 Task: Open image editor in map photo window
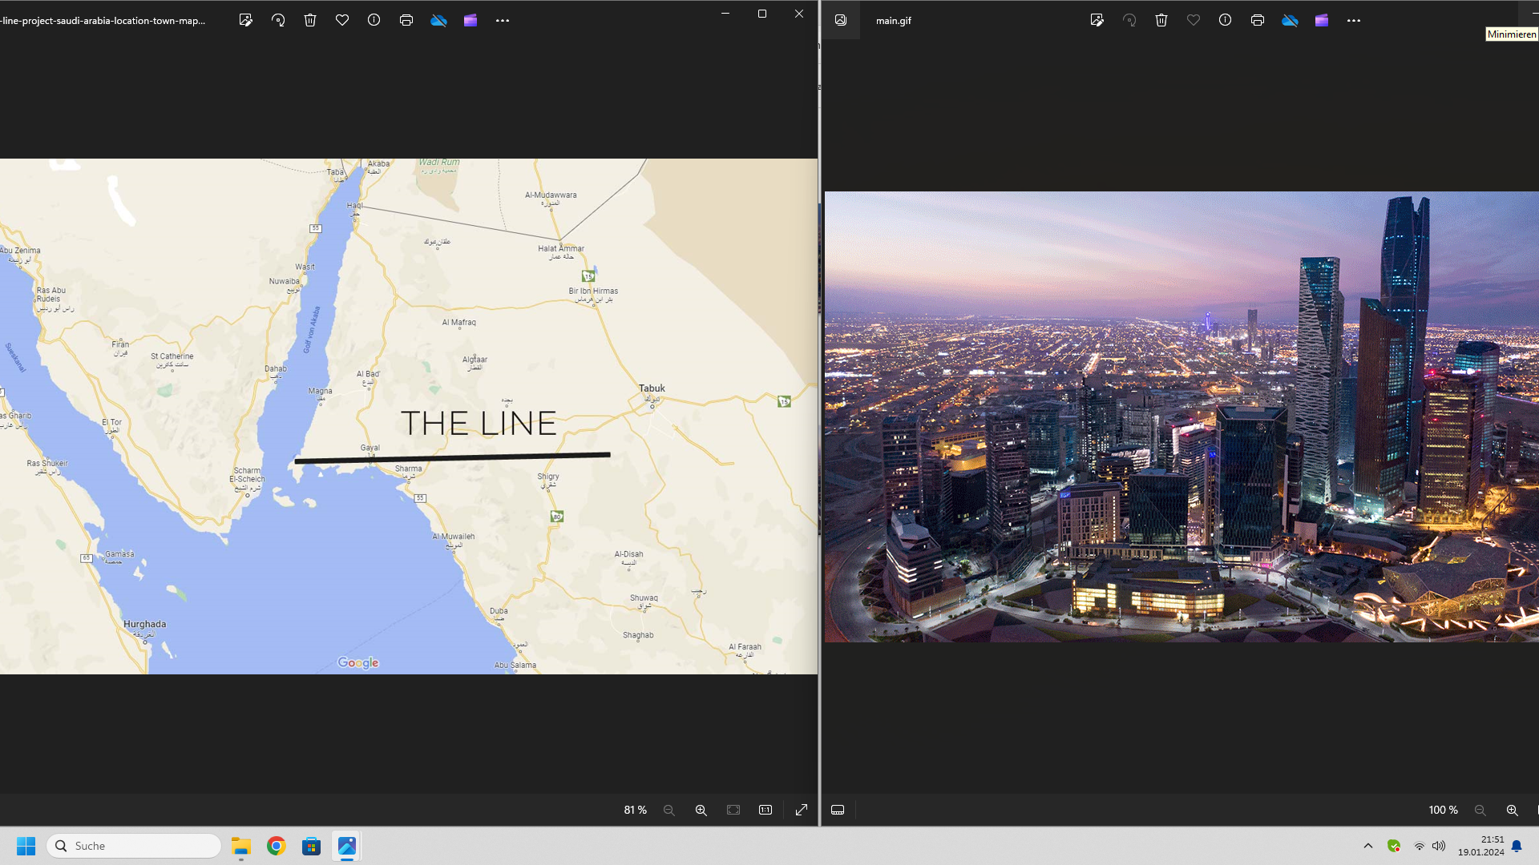(246, 21)
